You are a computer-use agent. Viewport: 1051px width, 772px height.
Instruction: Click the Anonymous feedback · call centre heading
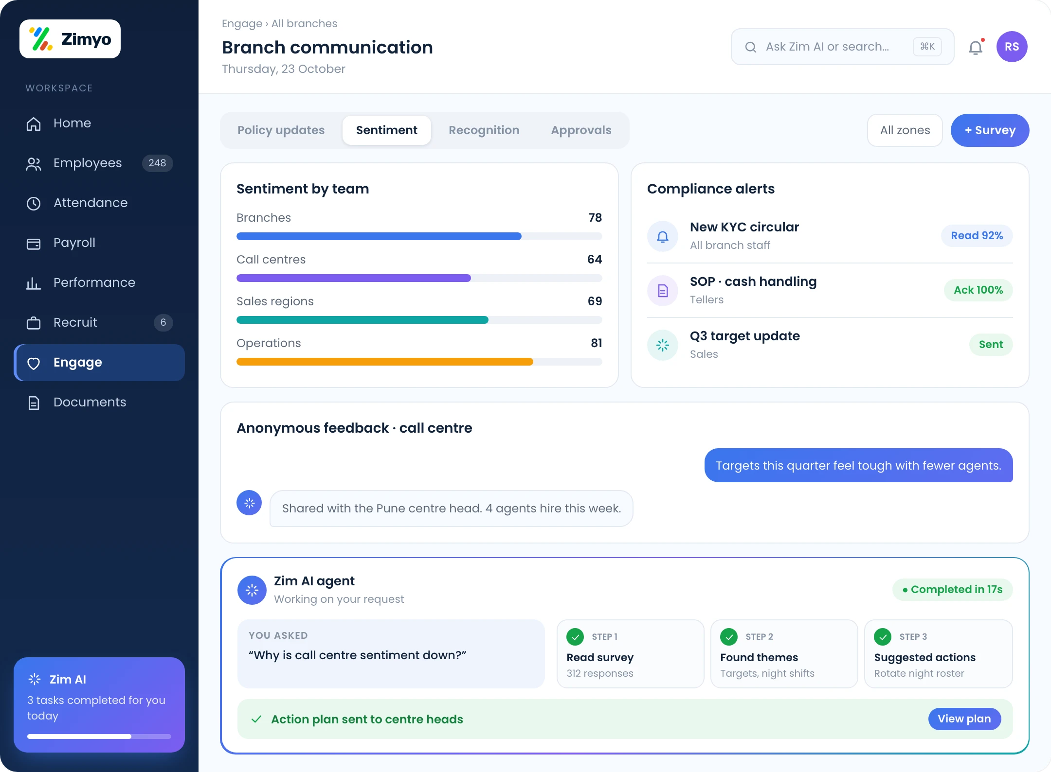tap(354, 428)
